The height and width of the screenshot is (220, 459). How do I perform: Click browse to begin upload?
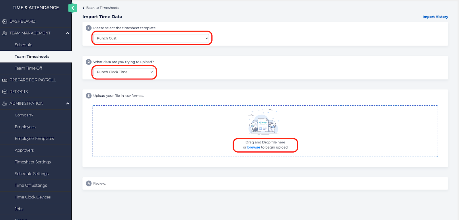254,147
